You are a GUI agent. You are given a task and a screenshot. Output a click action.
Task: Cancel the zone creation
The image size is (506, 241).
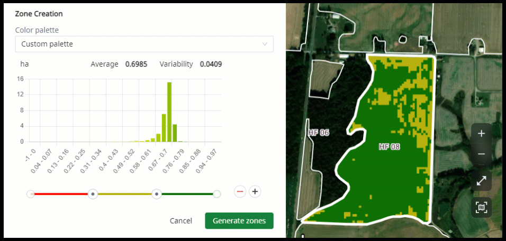[x=180, y=221]
